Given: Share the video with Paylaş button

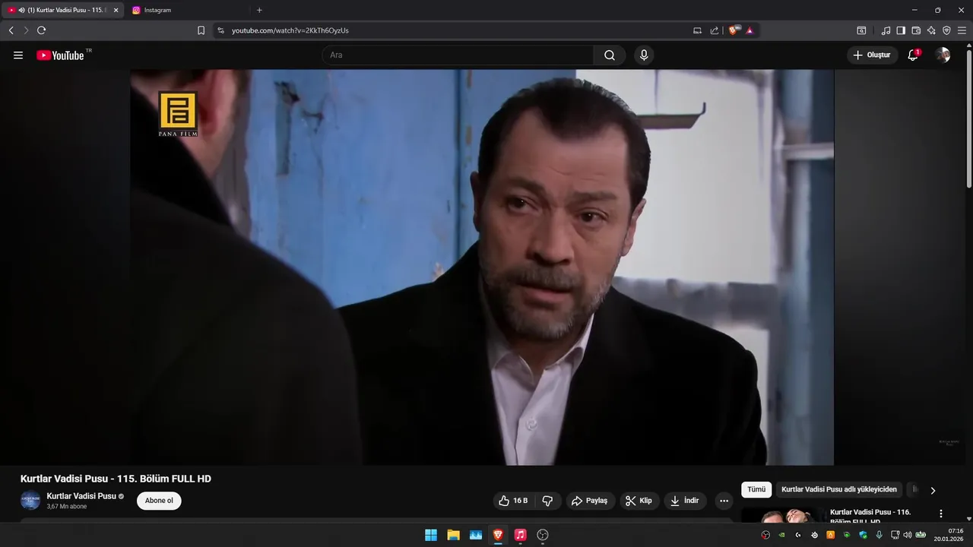Looking at the screenshot, I should [589, 501].
